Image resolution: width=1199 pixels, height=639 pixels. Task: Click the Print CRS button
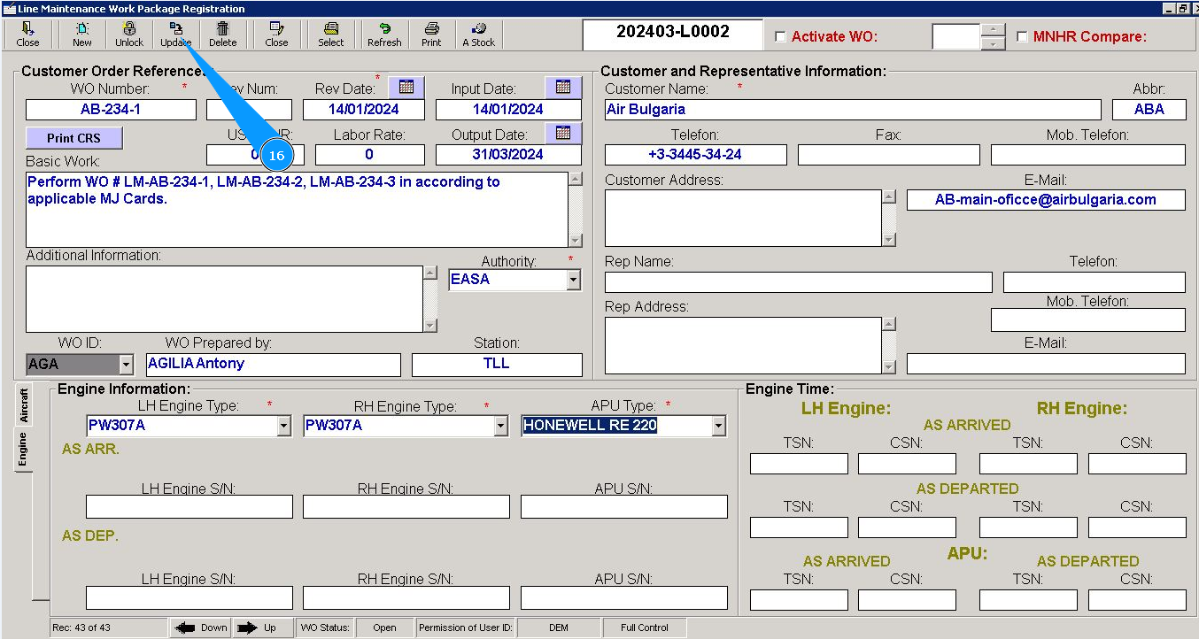[73, 138]
